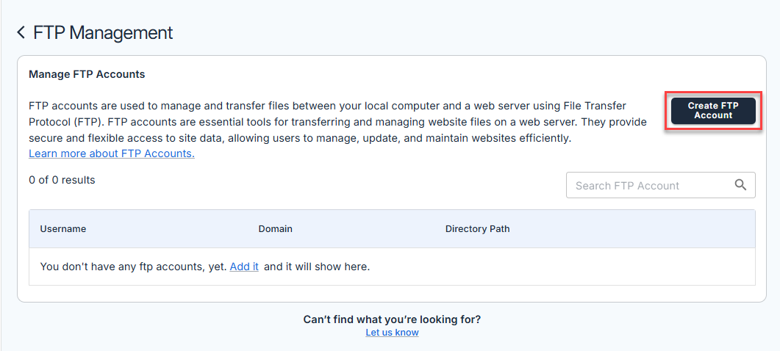Screen dimensions: 780x351
Task: Click the words "and it will show here"
Action: pos(317,267)
